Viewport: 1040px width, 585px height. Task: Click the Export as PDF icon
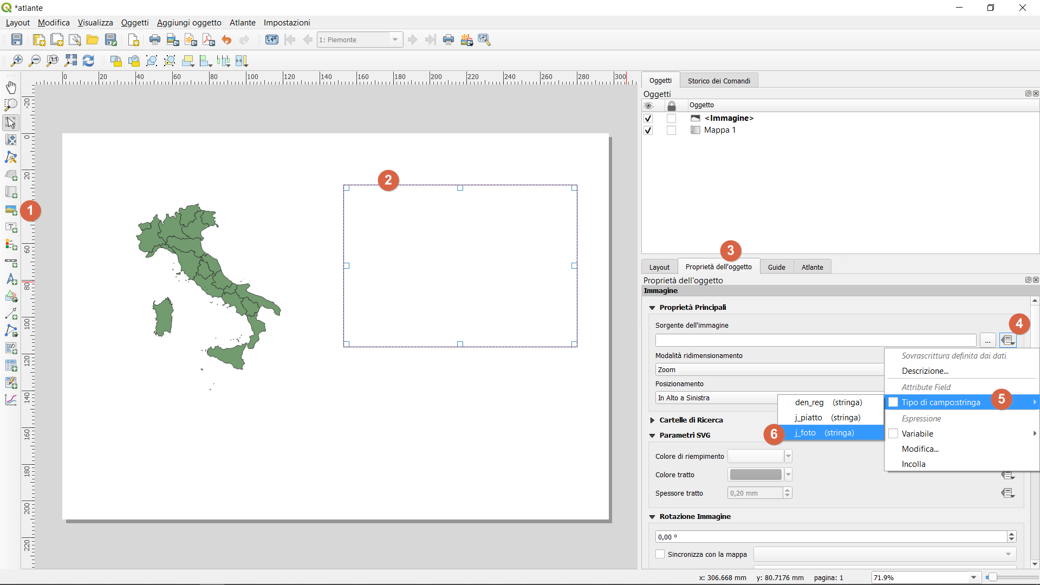click(x=209, y=40)
